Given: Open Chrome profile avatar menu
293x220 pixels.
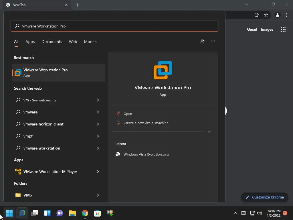Looking at the screenshot, I should click(x=278, y=15).
